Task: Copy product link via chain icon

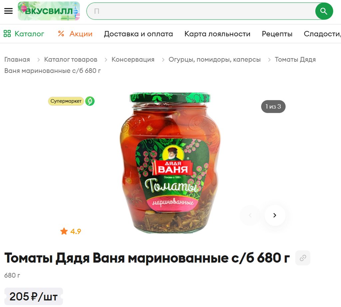Action: coord(303,258)
